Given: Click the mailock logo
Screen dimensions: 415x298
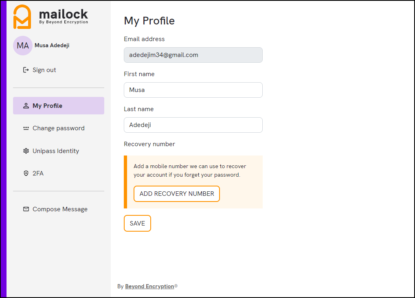Looking at the screenshot, I should click(49, 16).
